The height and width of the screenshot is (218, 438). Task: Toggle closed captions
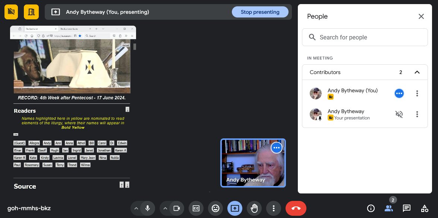click(x=196, y=208)
